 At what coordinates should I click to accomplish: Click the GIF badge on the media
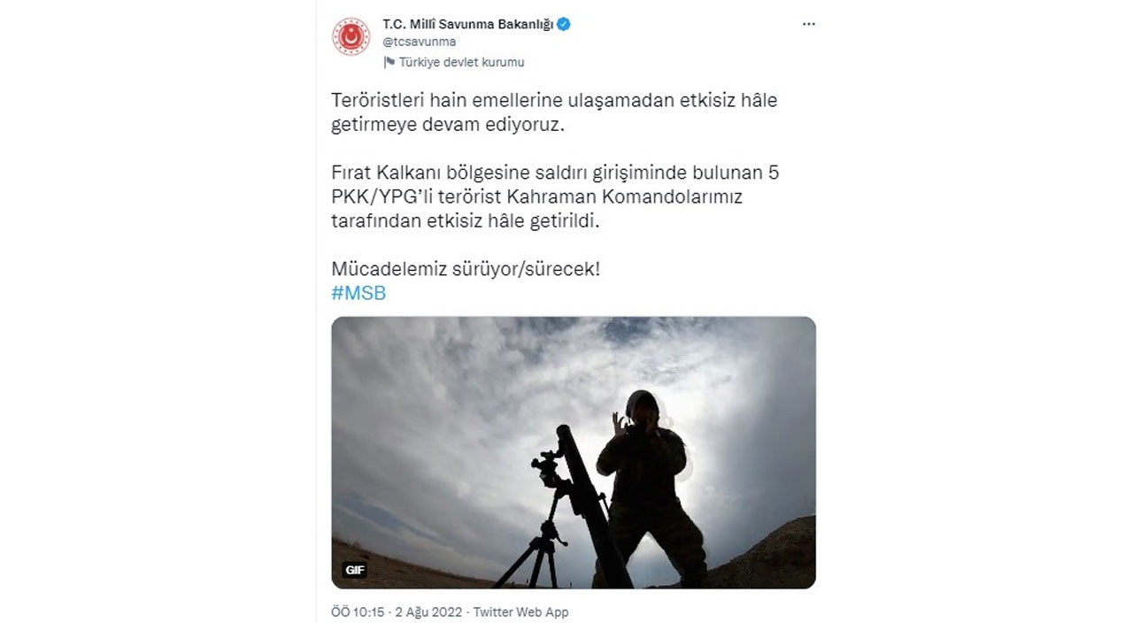coord(355,570)
